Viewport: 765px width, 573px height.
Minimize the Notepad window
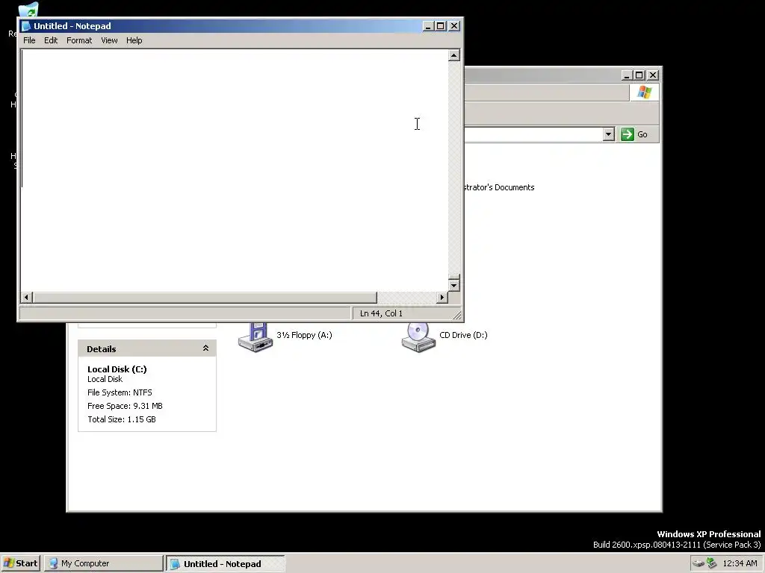coord(428,26)
